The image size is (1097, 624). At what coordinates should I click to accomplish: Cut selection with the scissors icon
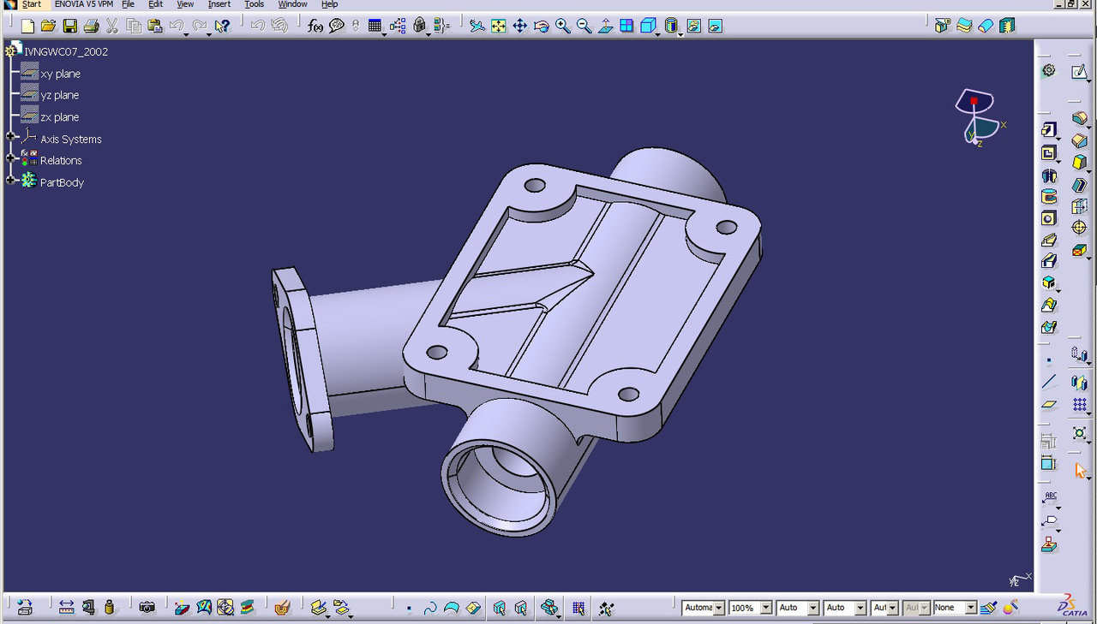[x=112, y=26]
